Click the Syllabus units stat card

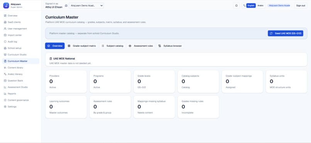click(x=286, y=82)
